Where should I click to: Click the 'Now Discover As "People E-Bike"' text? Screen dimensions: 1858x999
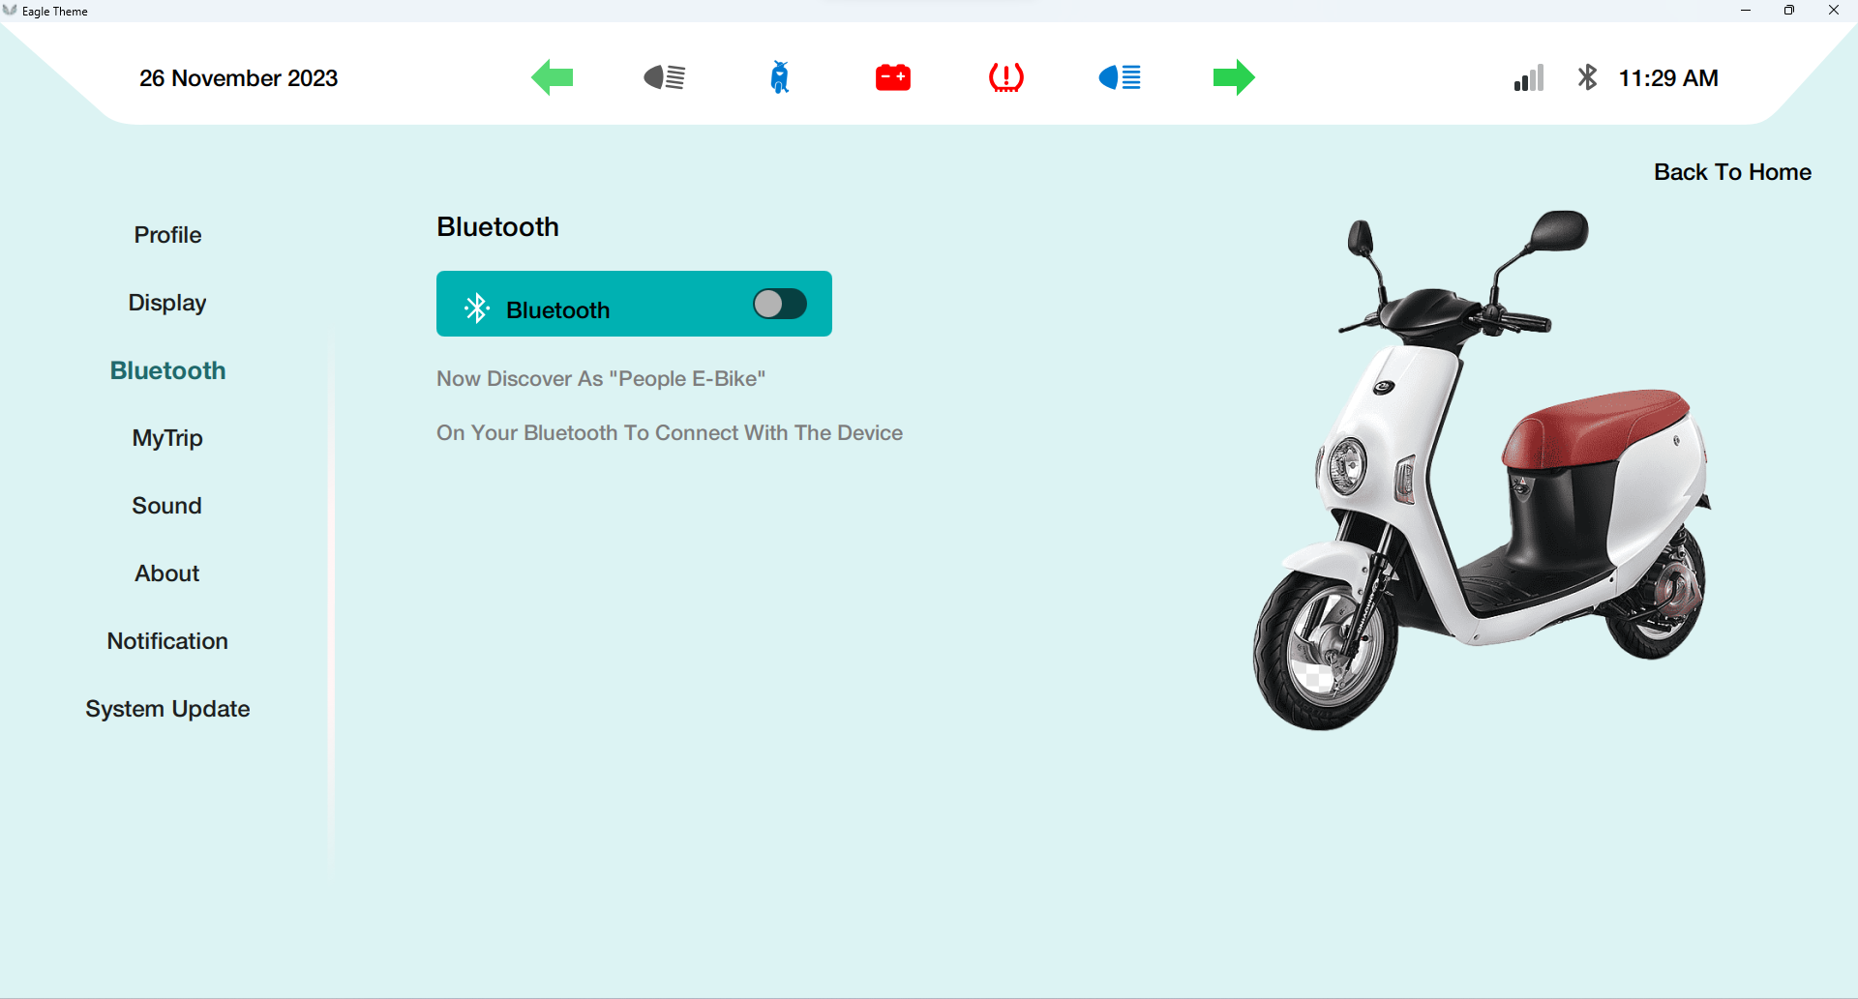(601, 379)
